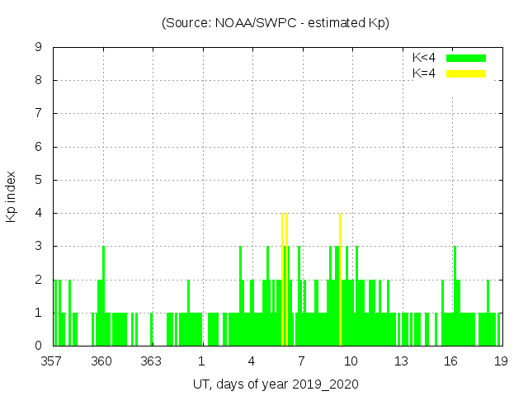Click the tall green bar at day 360
Image resolution: width=528 pixels, height=396 pixels.
pyautogui.click(x=103, y=297)
